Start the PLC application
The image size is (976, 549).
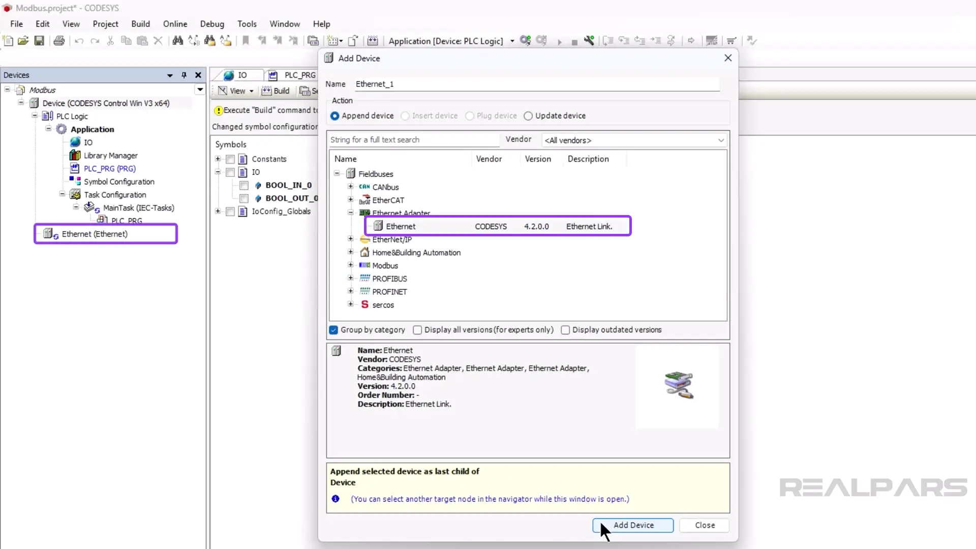click(559, 41)
